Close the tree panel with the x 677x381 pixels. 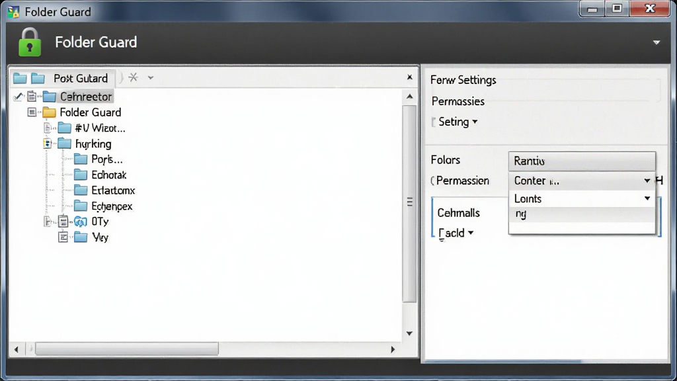click(x=410, y=77)
